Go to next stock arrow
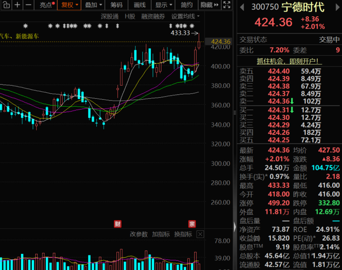This screenshot has height=270, width=342. pos(337,8)
